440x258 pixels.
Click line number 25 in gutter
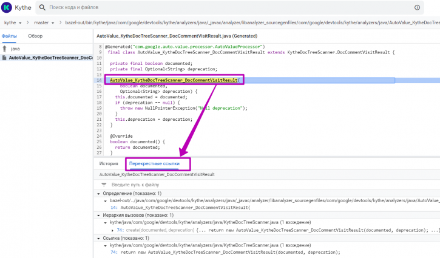click(x=99, y=141)
